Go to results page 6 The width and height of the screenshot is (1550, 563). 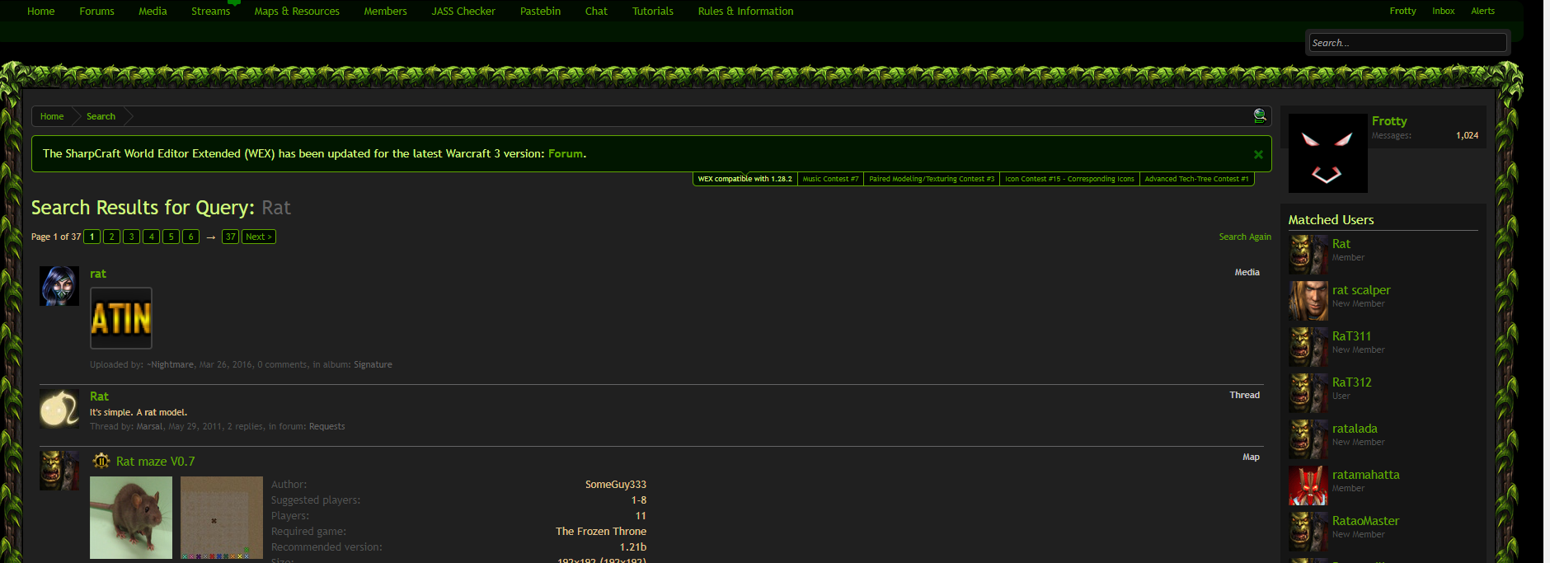click(x=190, y=237)
